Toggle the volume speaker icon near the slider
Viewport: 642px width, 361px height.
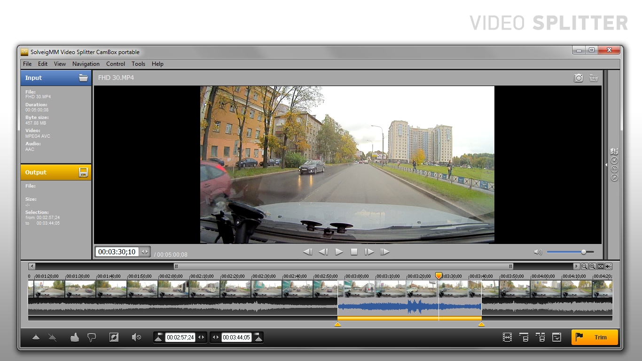coord(538,252)
